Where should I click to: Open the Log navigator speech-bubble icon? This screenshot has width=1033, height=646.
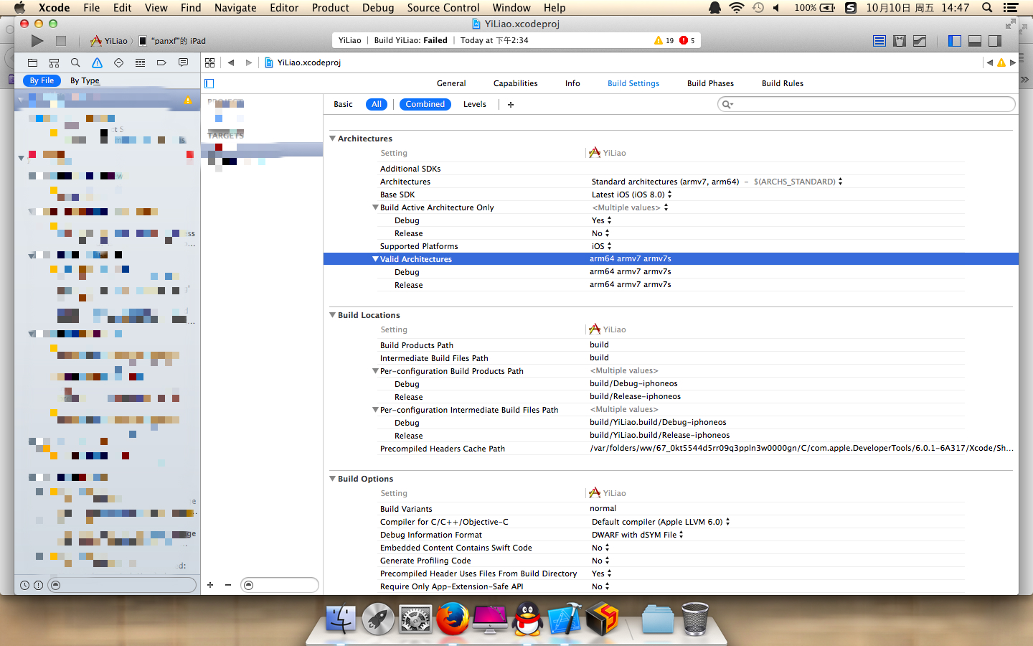[x=183, y=62]
